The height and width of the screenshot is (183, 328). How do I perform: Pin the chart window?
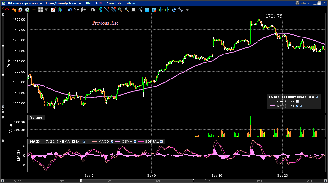click(x=304, y=3)
